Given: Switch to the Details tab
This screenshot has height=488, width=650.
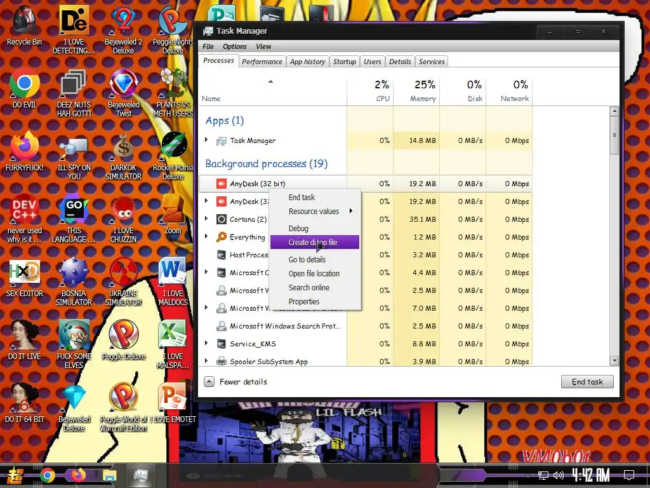Looking at the screenshot, I should click(400, 62).
